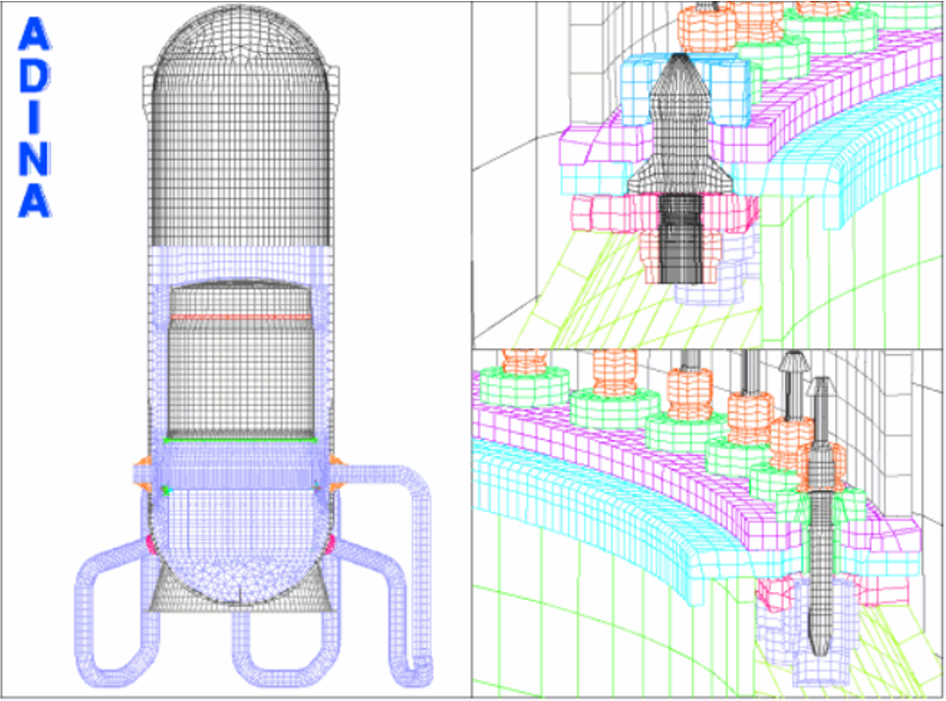The width and height of the screenshot is (946, 701).
Task: Click the black meshed dome atop the vessel
Action: click(240, 59)
